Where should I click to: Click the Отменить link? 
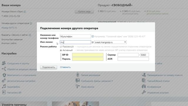65,67
